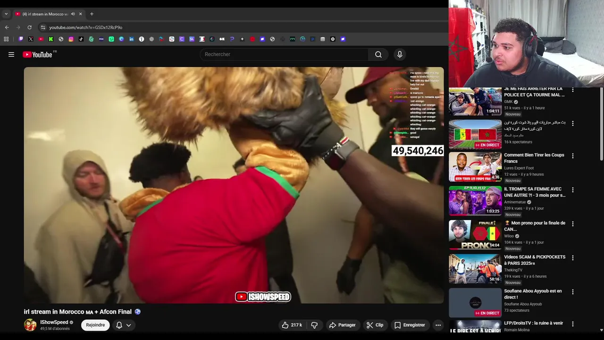Open the Instagram bookmark
This screenshot has width=604, height=340.
pyautogui.click(x=71, y=39)
